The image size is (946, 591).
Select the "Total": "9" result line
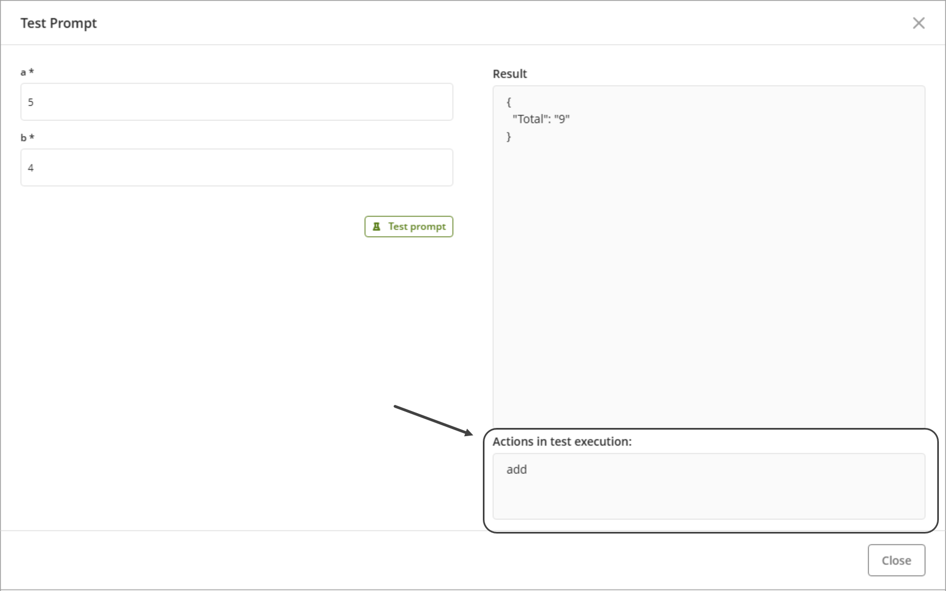click(x=541, y=119)
